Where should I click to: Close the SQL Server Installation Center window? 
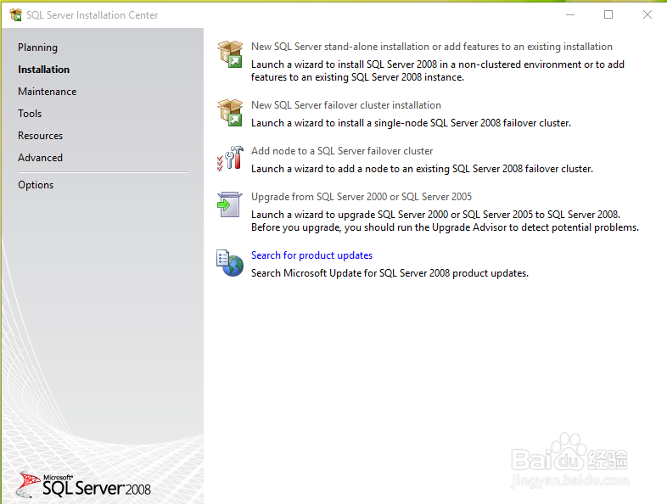(x=647, y=15)
